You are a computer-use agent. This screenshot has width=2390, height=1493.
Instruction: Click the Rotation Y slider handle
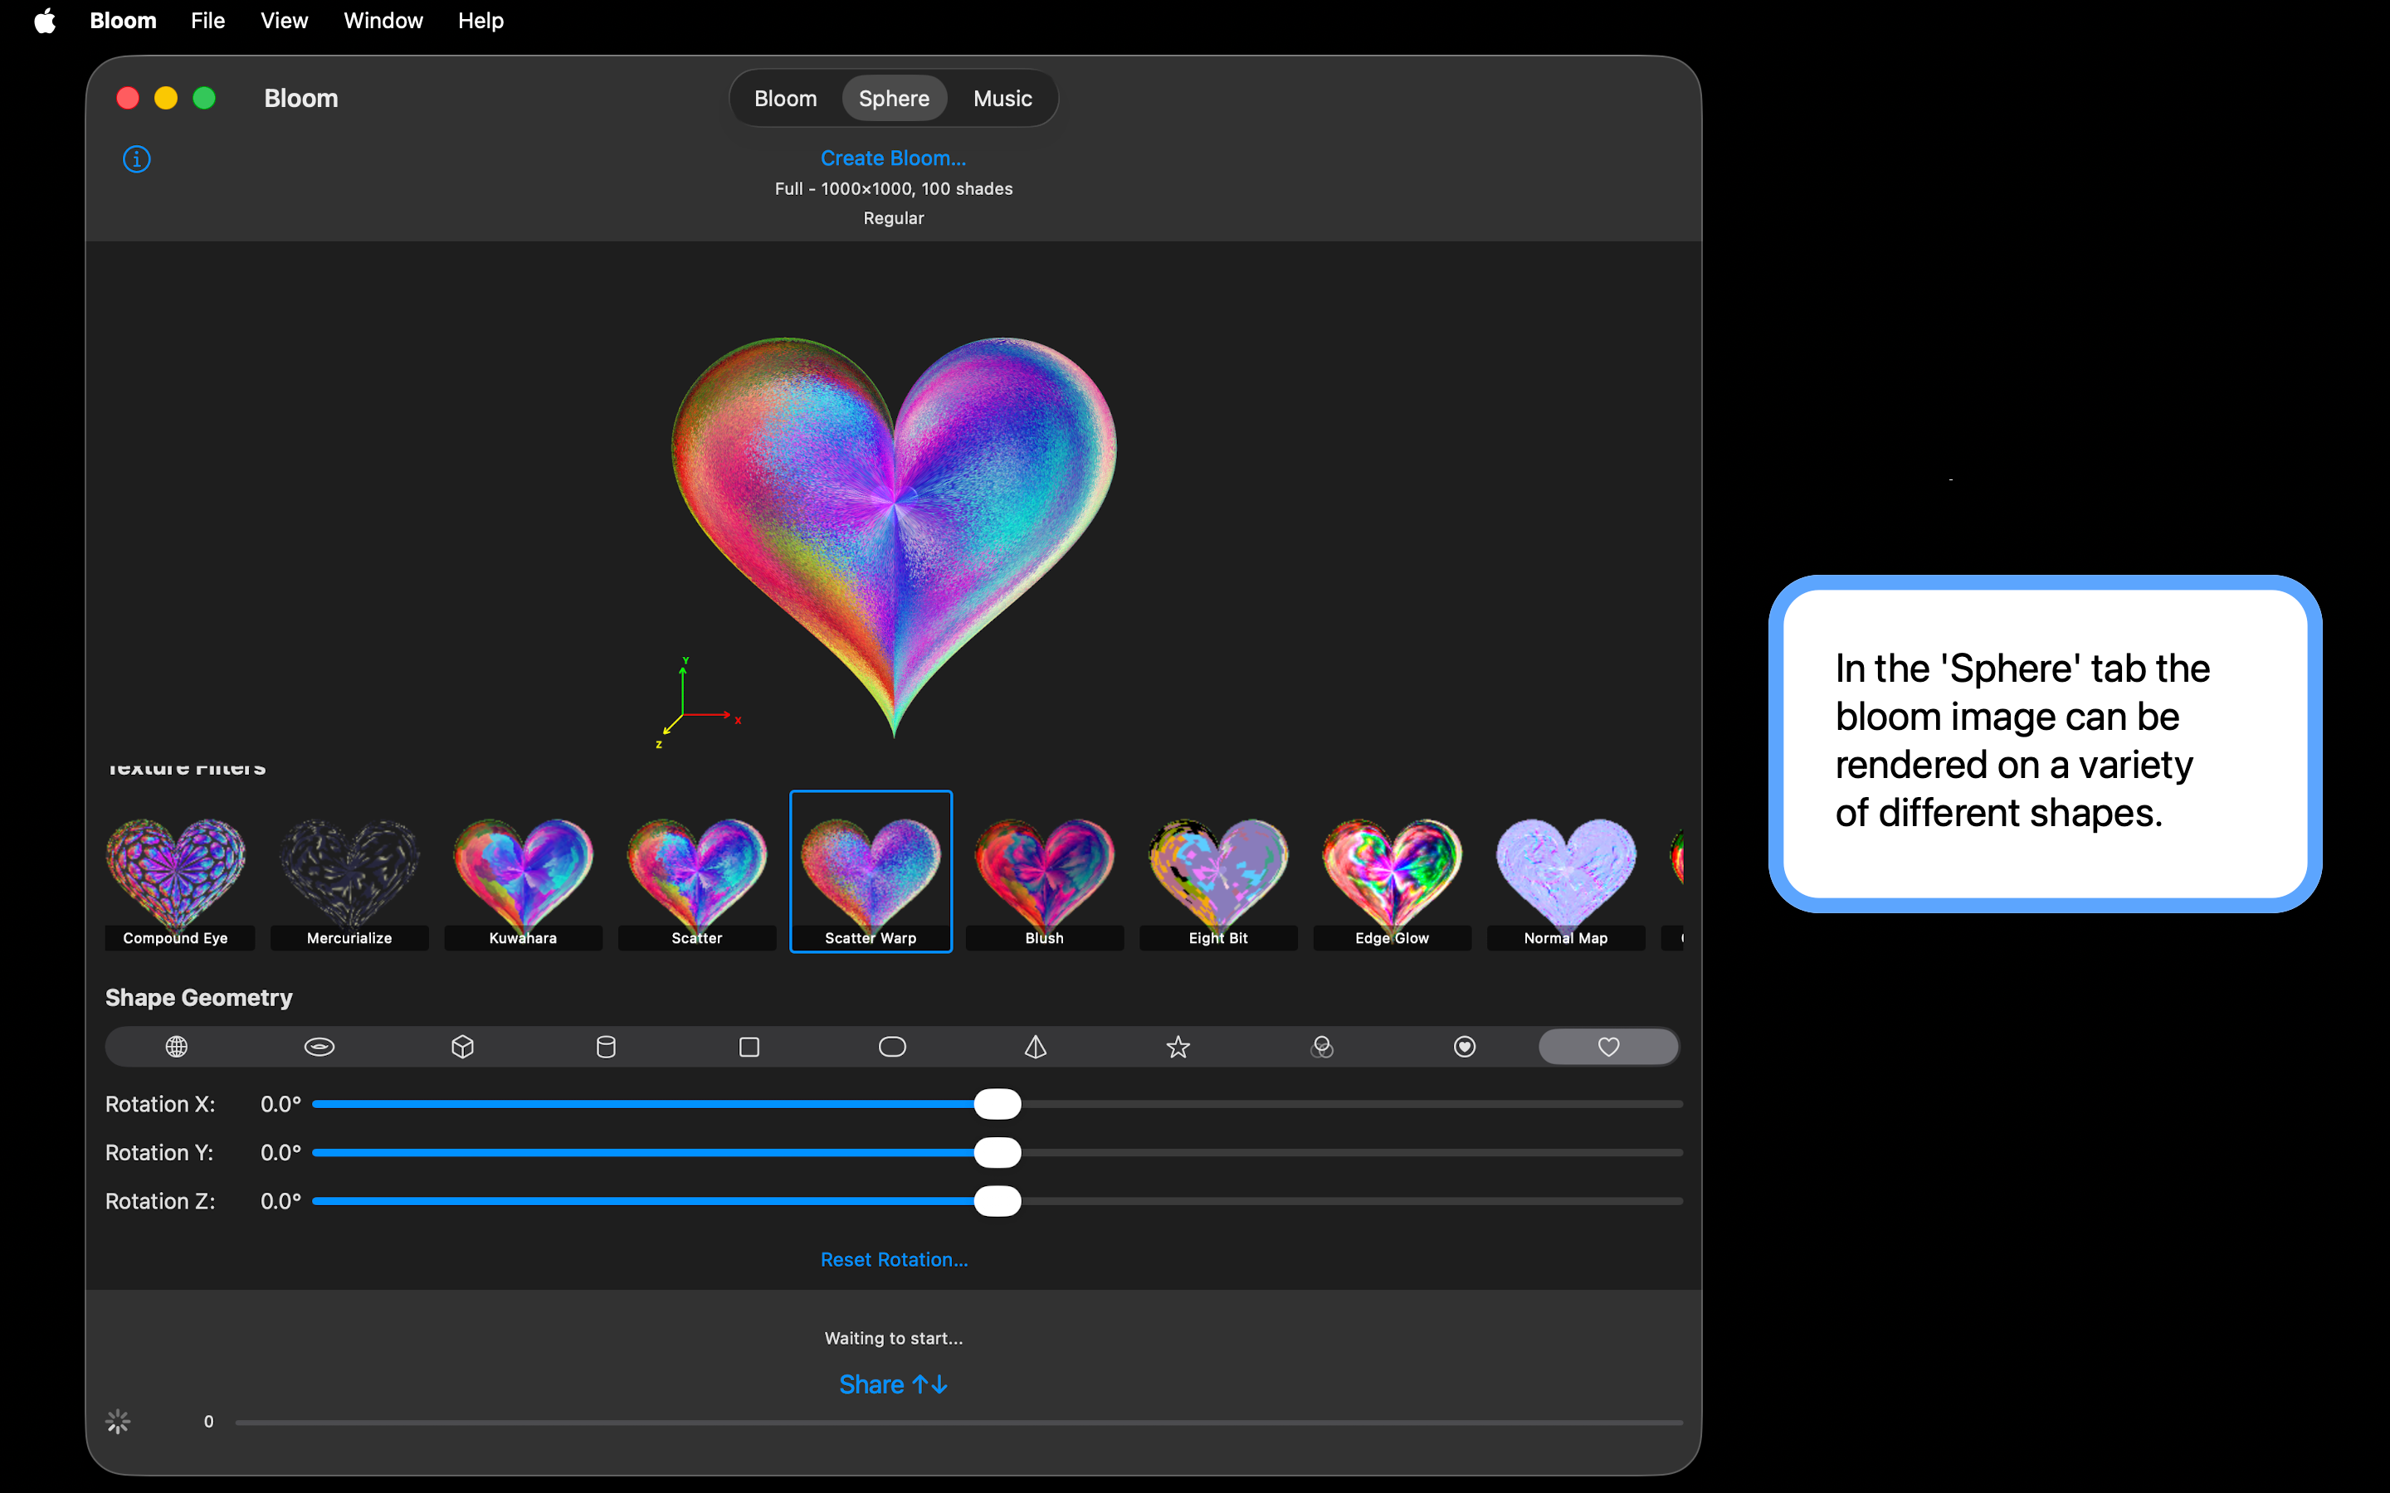[997, 1152]
